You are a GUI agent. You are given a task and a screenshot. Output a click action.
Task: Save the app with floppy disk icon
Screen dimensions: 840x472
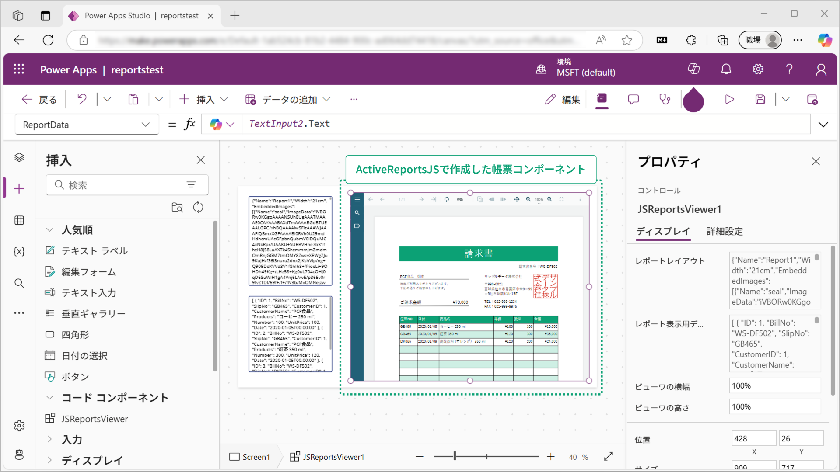pos(760,100)
